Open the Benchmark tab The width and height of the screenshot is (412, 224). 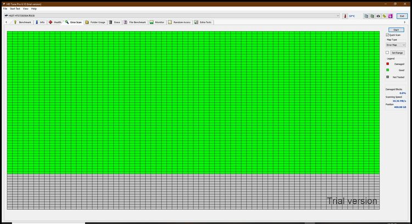pyautogui.click(x=23, y=22)
